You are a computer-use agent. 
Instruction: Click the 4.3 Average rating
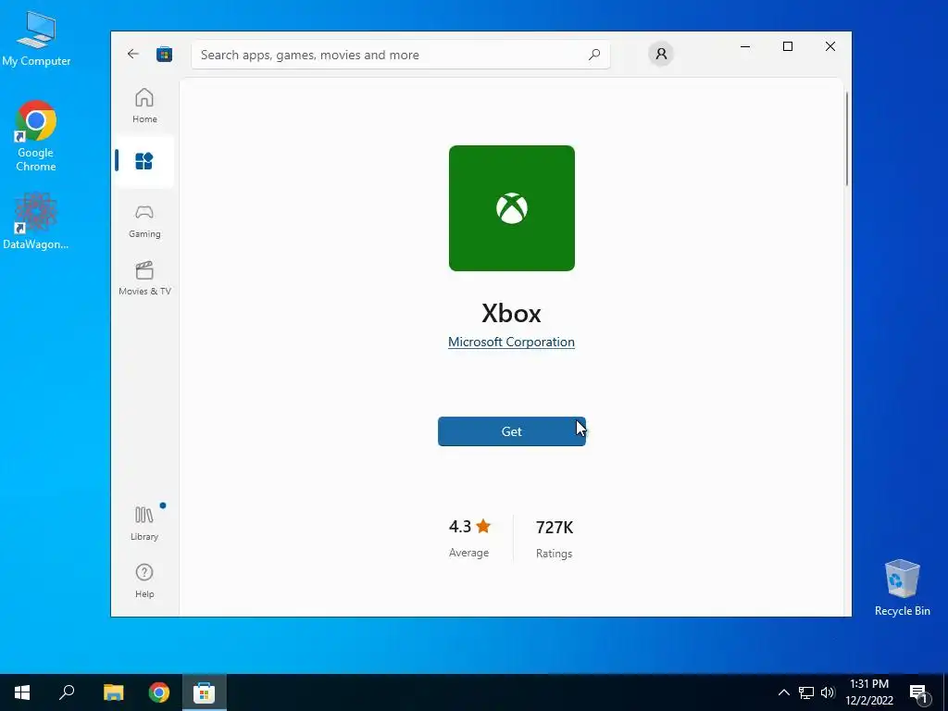click(469, 538)
